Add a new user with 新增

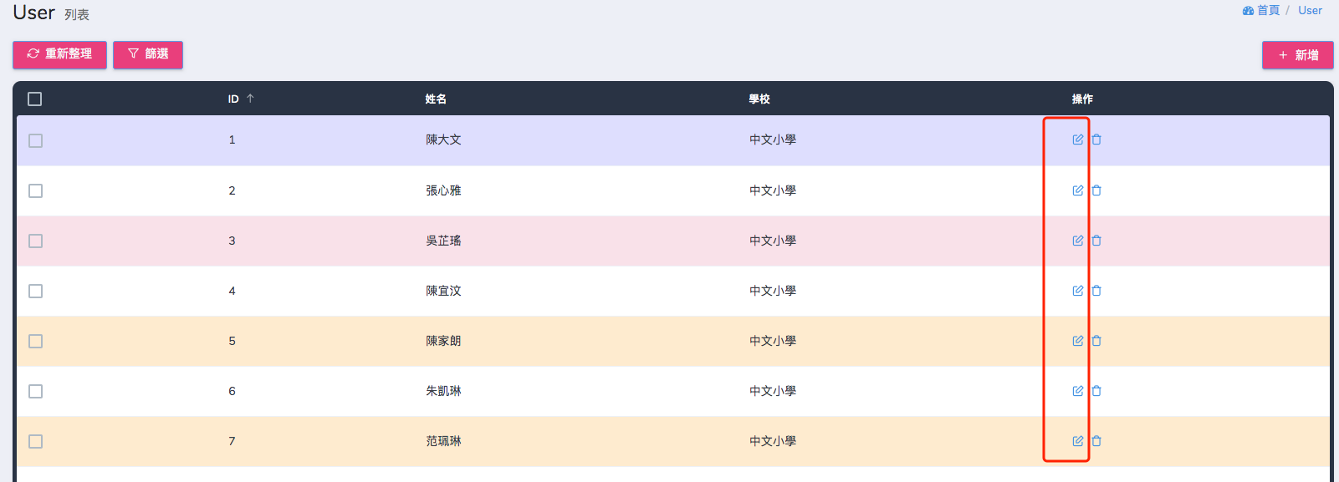[x=1297, y=55]
